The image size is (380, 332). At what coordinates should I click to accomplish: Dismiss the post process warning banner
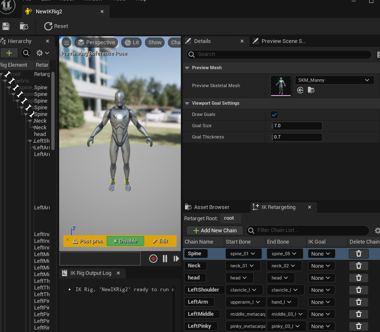coord(67,239)
